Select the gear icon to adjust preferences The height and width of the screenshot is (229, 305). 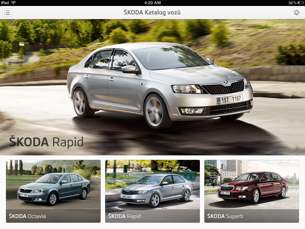pos(296,13)
